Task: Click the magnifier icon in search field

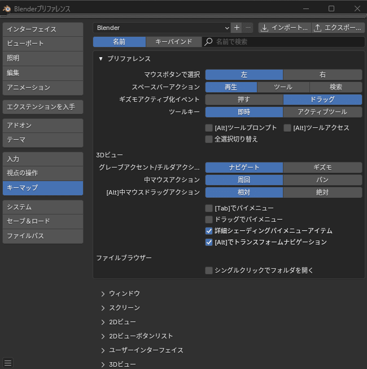Action: coord(209,42)
